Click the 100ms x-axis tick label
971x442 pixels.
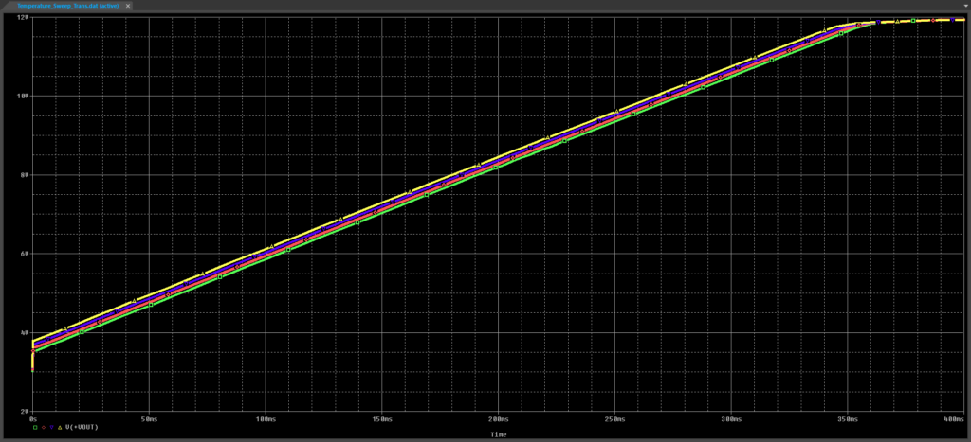point(266,418)
